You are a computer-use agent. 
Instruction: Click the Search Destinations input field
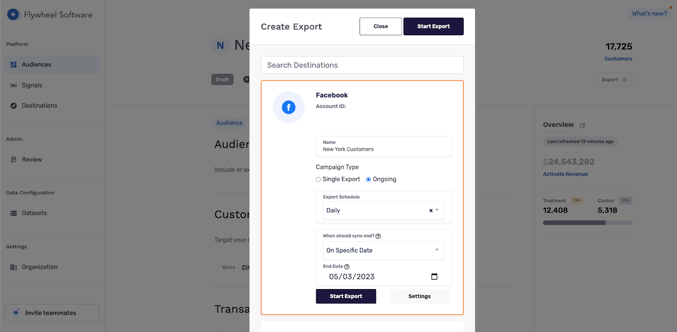(362, 65)
